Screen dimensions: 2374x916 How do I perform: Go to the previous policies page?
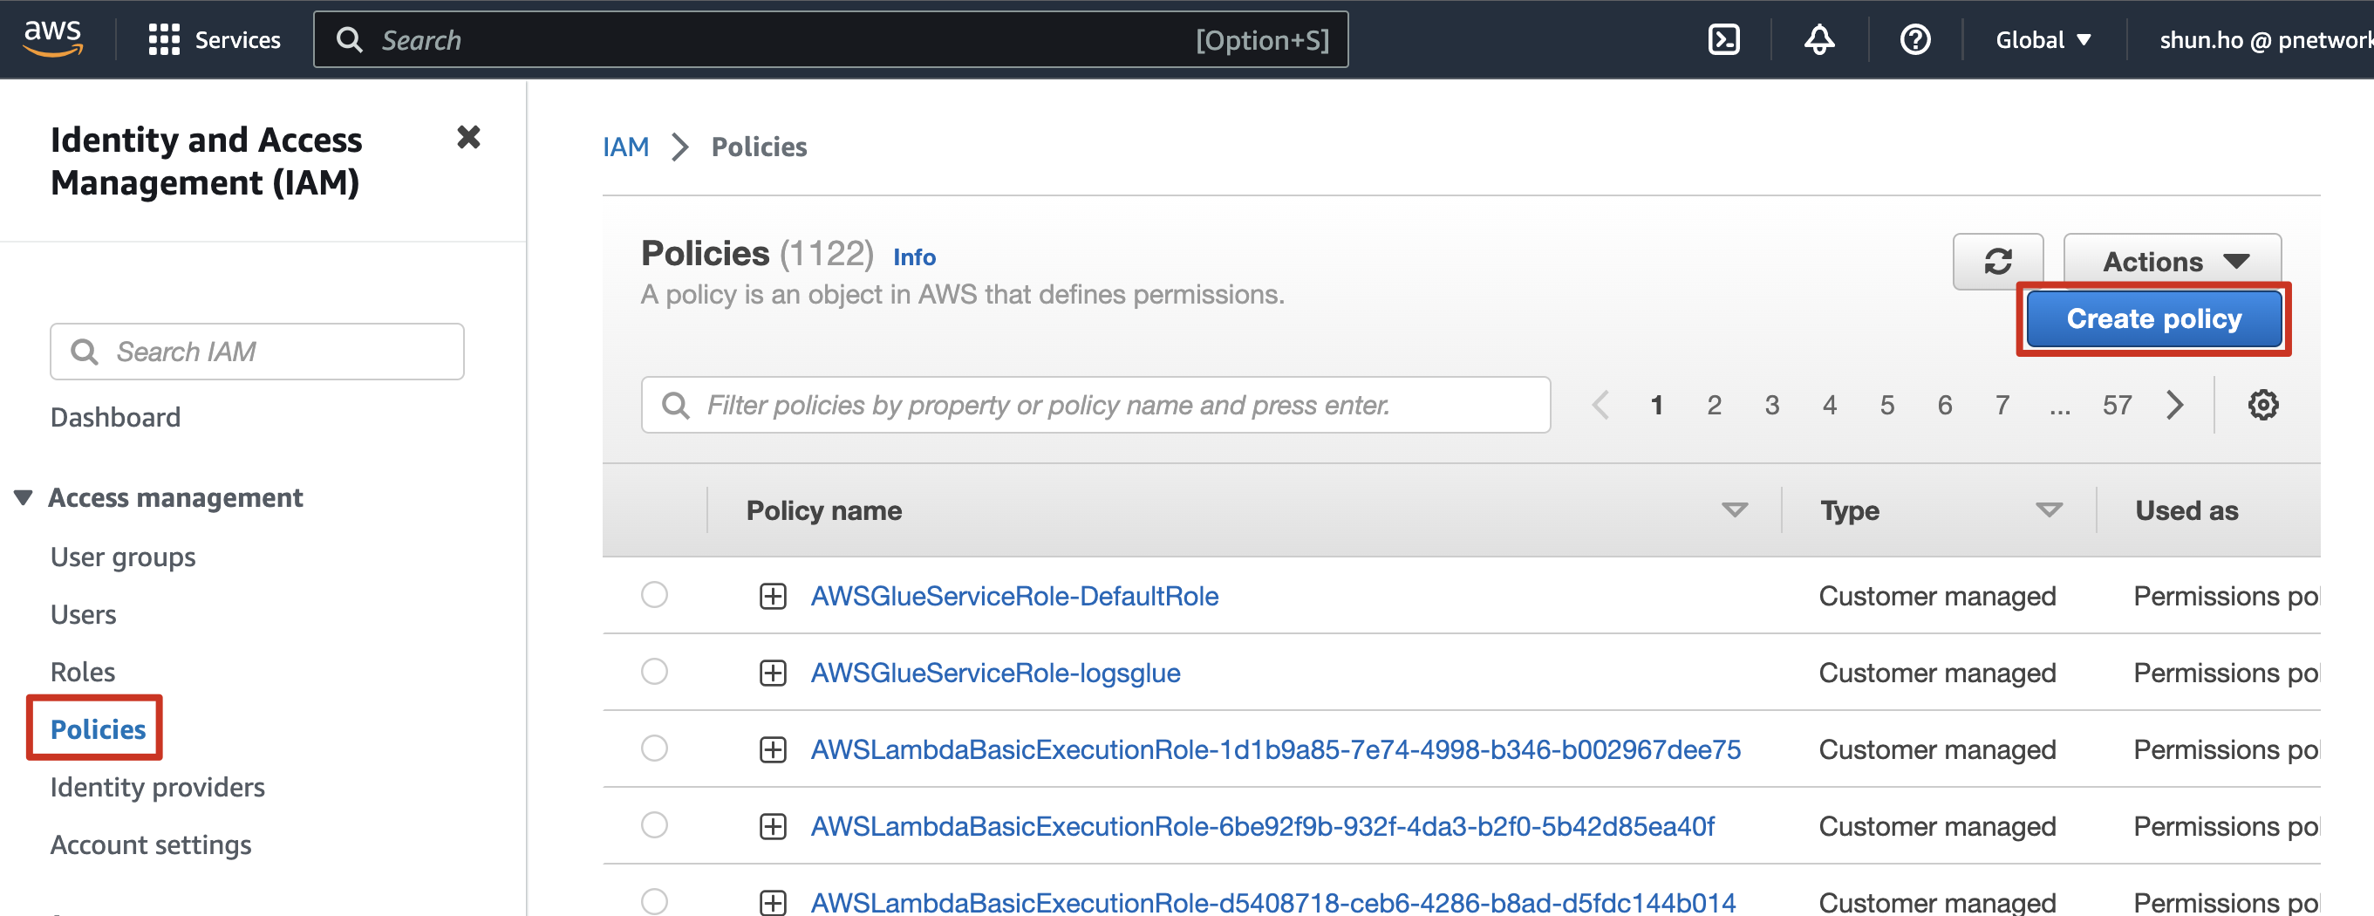coord(1600,405)
